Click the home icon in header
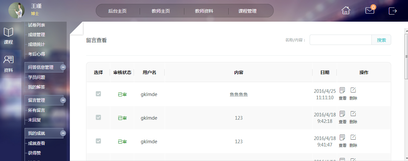Screen dimensions: 408x161 click(346, 11)
